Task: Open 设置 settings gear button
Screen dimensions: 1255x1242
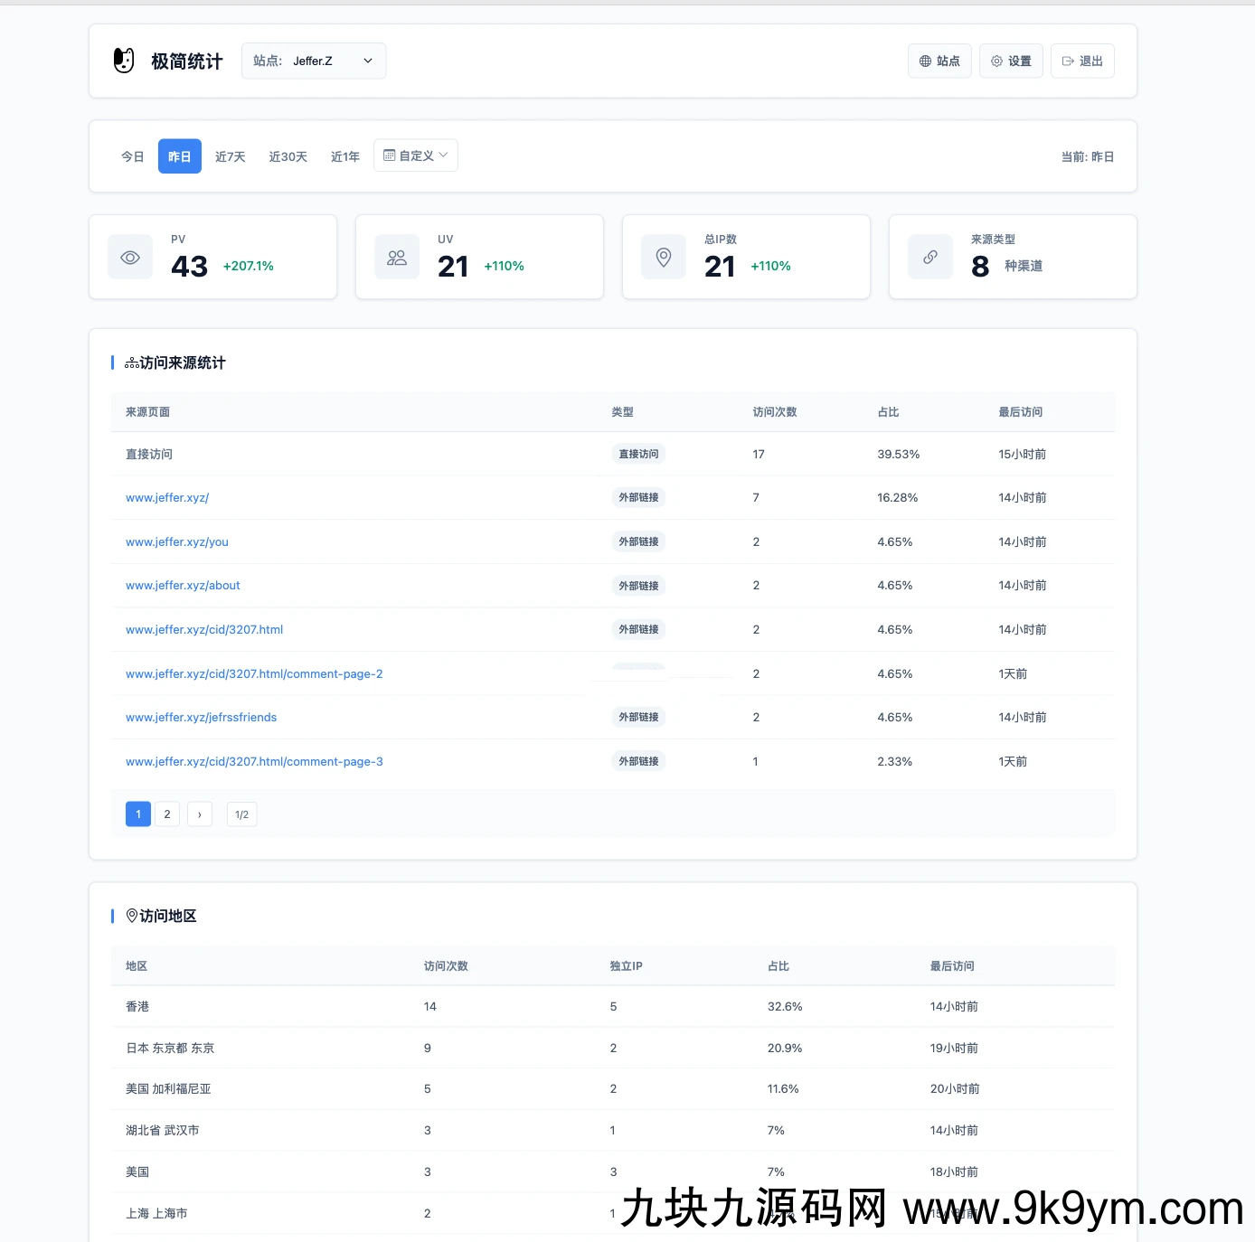Action: click(x=1011, y=61)
